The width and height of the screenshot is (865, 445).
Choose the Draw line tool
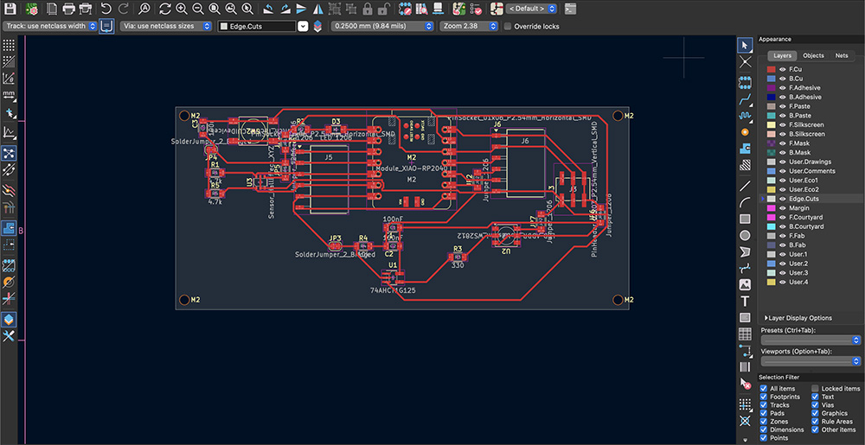point(745,186)
